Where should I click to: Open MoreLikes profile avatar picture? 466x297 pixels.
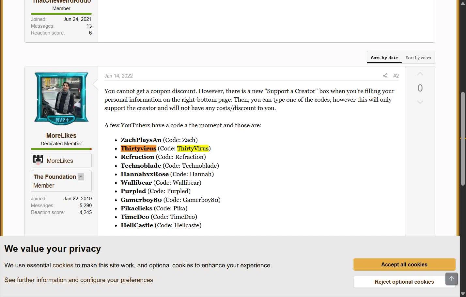[61, 99]
